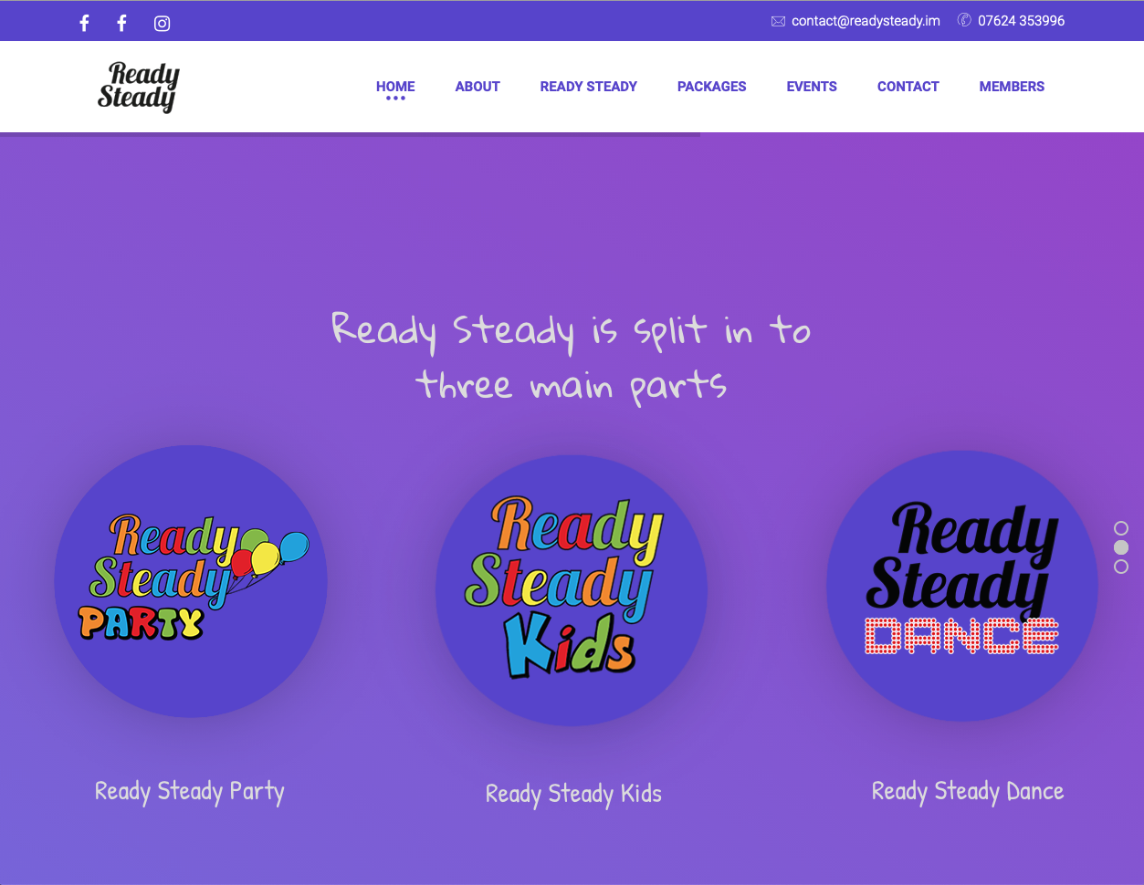Click the contact@readysteady.im email address
Screen dimensions: 1144x885
[866, 21]
